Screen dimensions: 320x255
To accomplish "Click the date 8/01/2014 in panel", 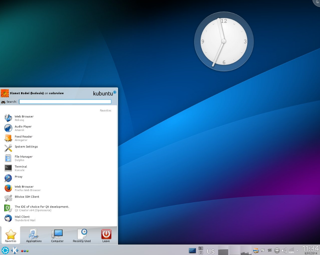I will pos(311,253).
